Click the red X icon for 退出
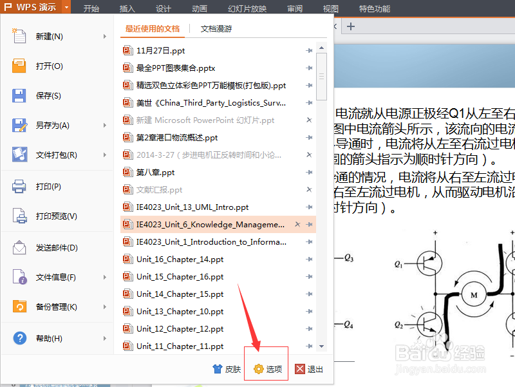The height and width of the screenshot is (387, 515). click(x=300, y=369)
